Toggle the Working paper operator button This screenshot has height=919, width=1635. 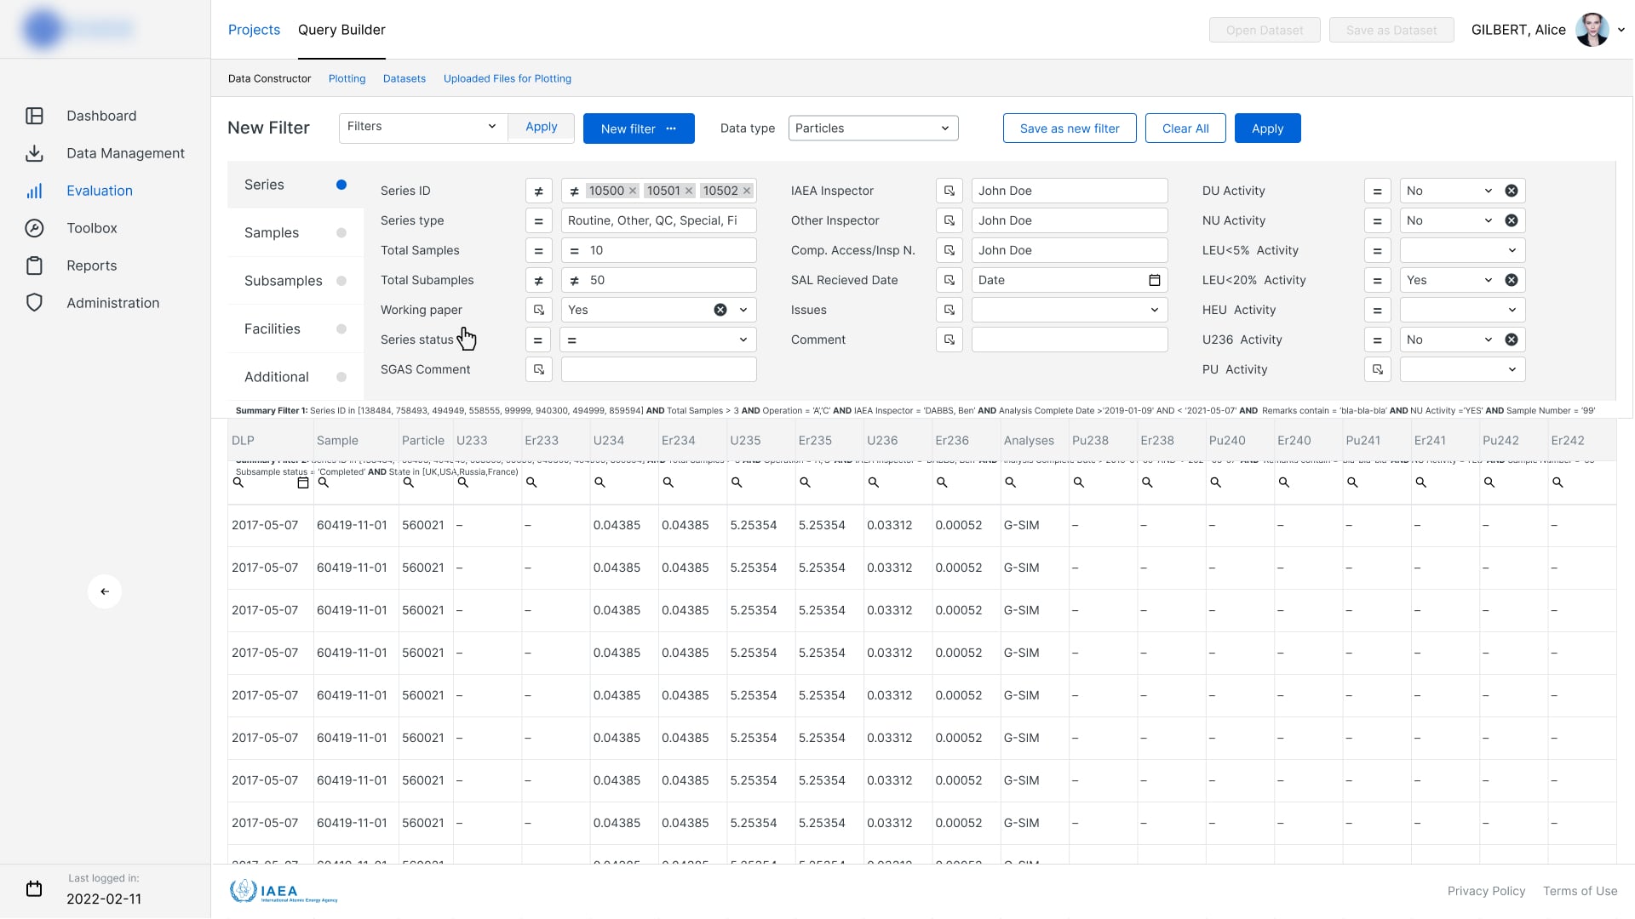(x=538, y=310)
